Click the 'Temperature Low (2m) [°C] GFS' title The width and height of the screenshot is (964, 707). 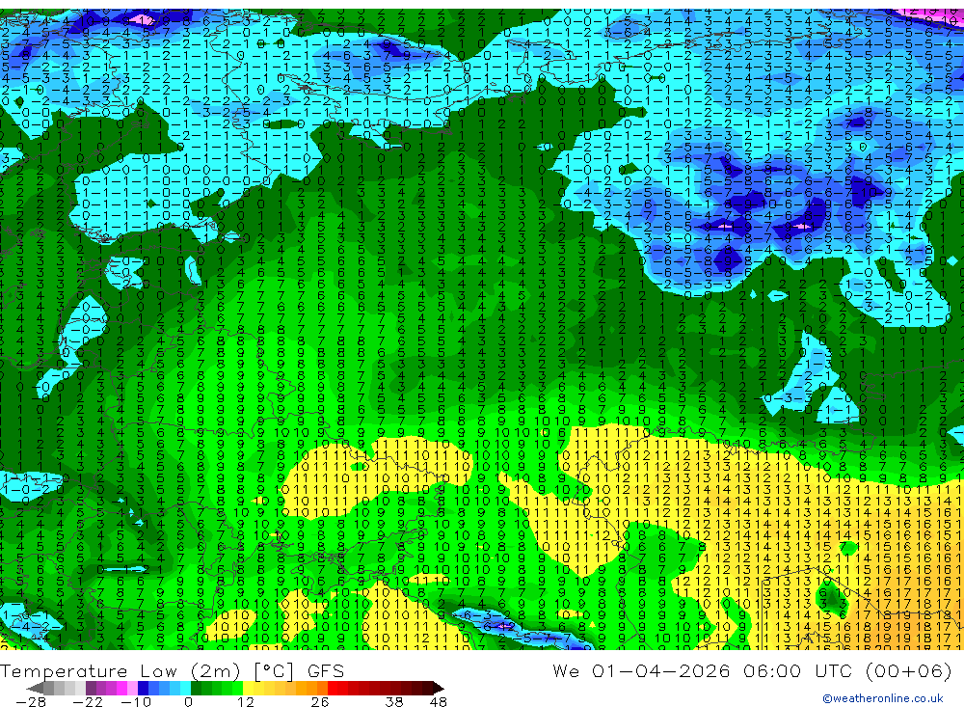pos(173,670)
